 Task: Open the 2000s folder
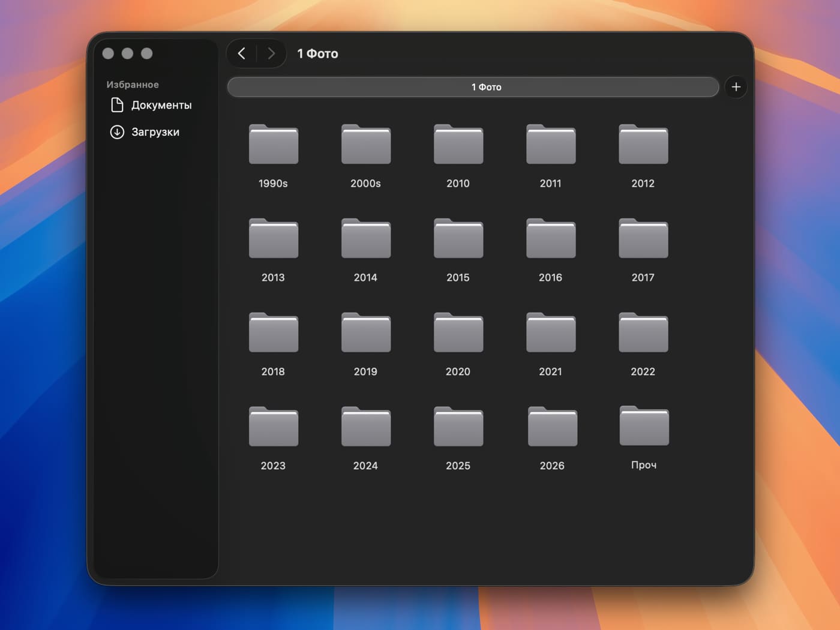click(365, 145)
